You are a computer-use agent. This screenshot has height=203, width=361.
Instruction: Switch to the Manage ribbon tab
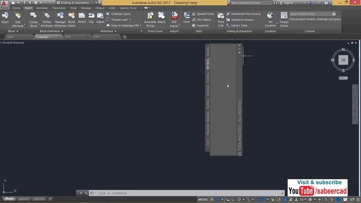pyautogui.click(x=86, y=8)
